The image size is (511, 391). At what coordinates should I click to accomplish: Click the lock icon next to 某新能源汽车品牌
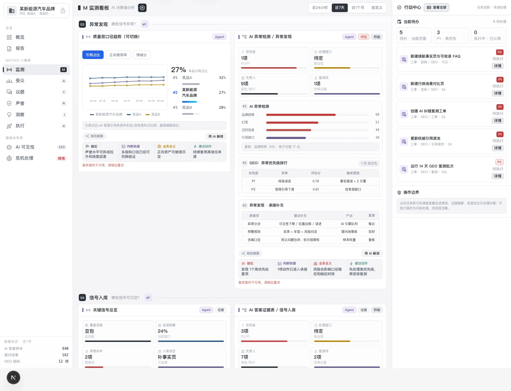(63, 11)
